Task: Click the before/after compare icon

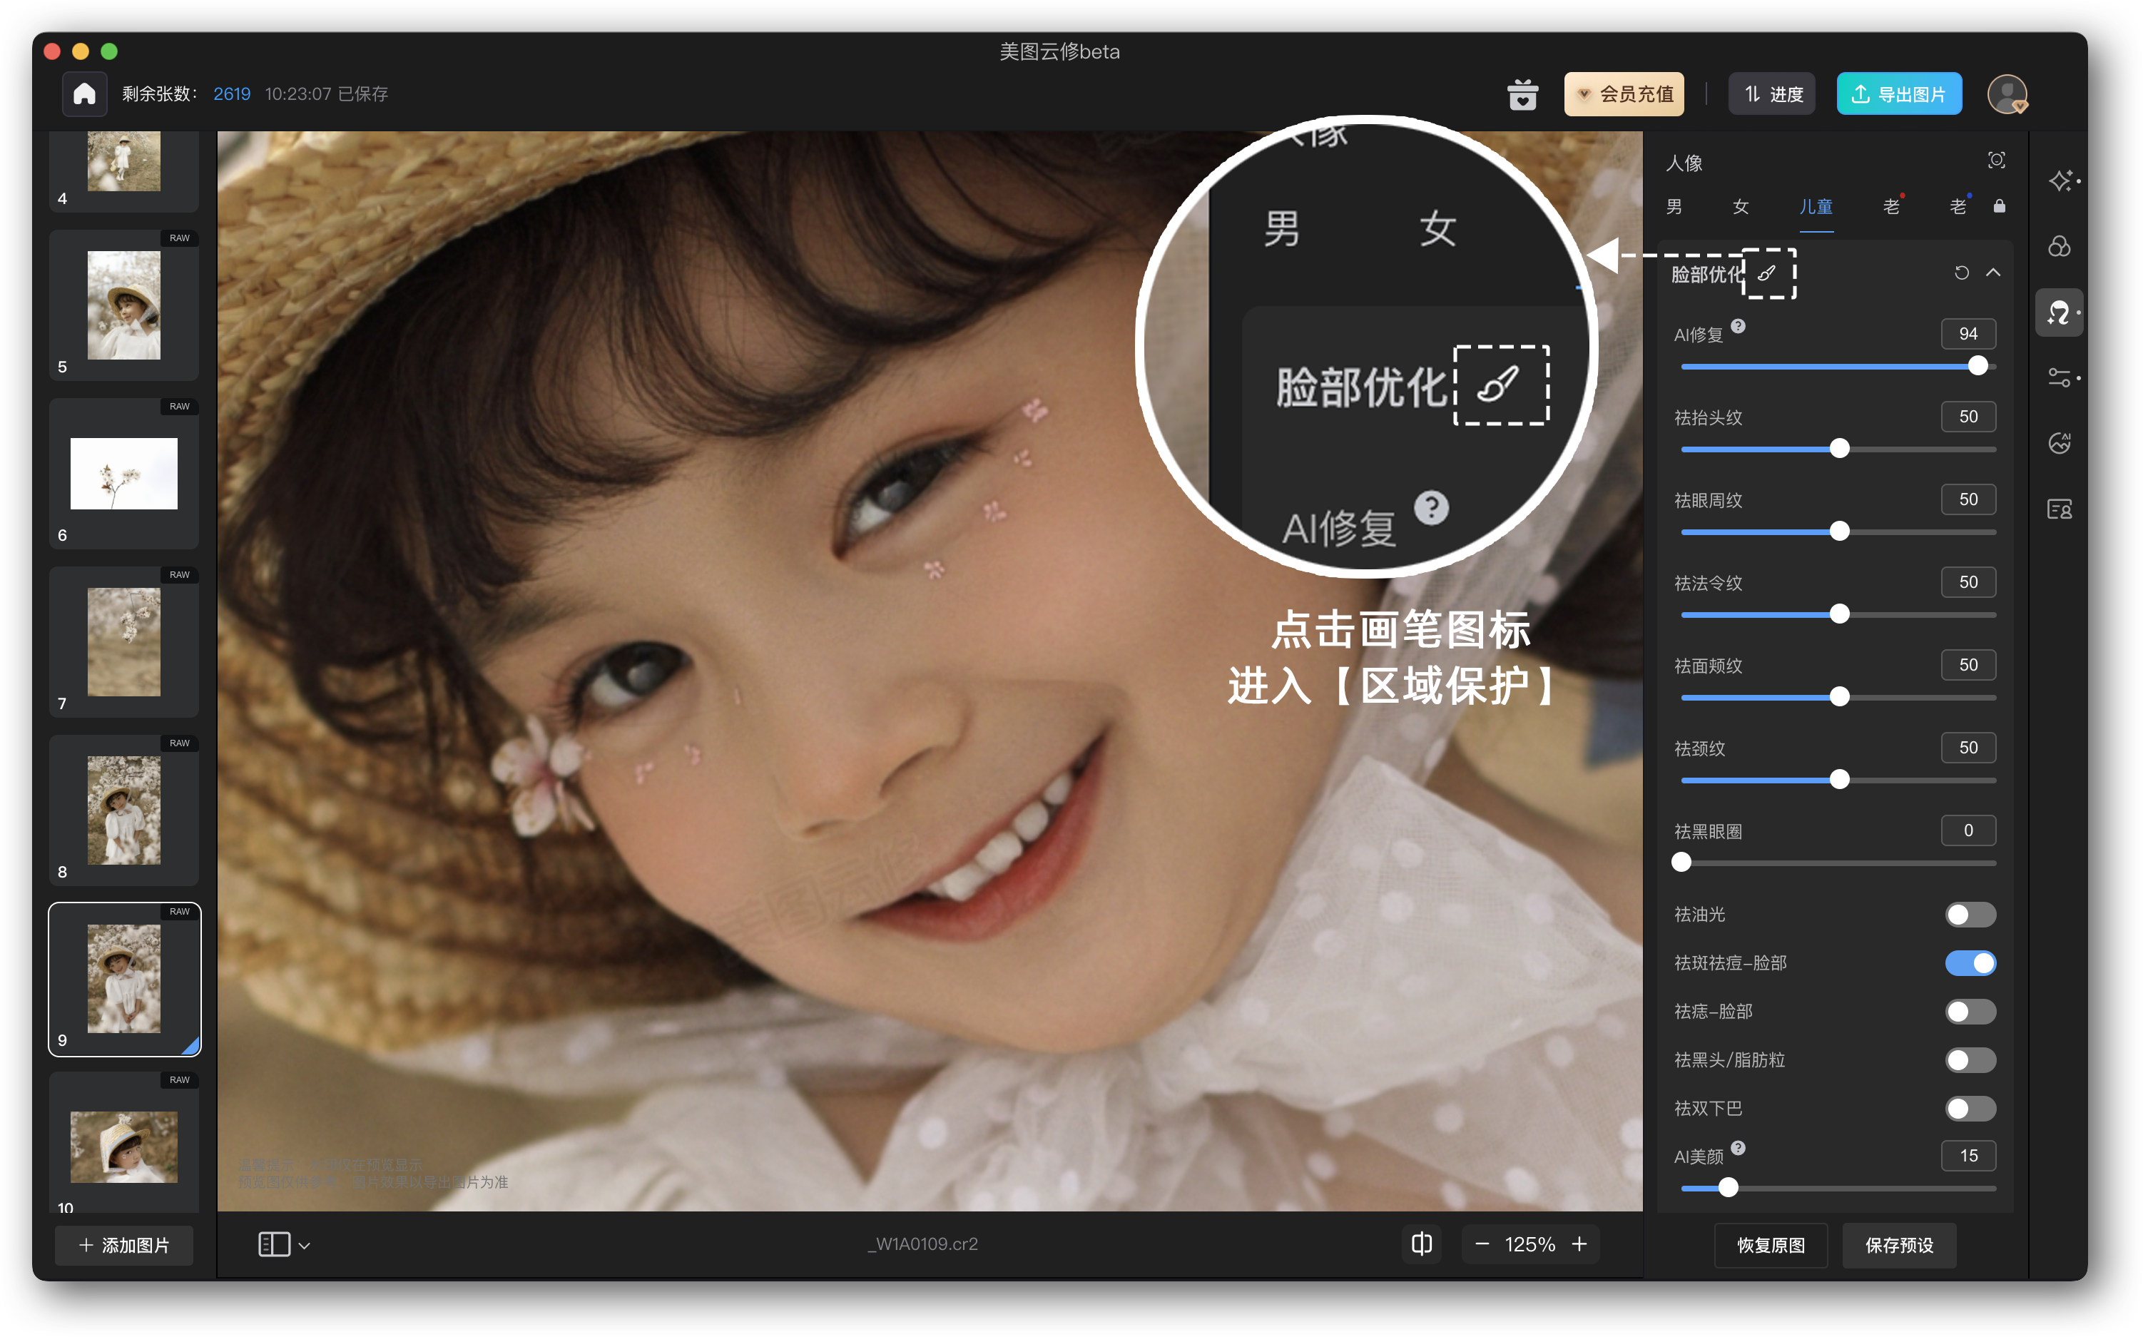Action: click(1422, 1244)
